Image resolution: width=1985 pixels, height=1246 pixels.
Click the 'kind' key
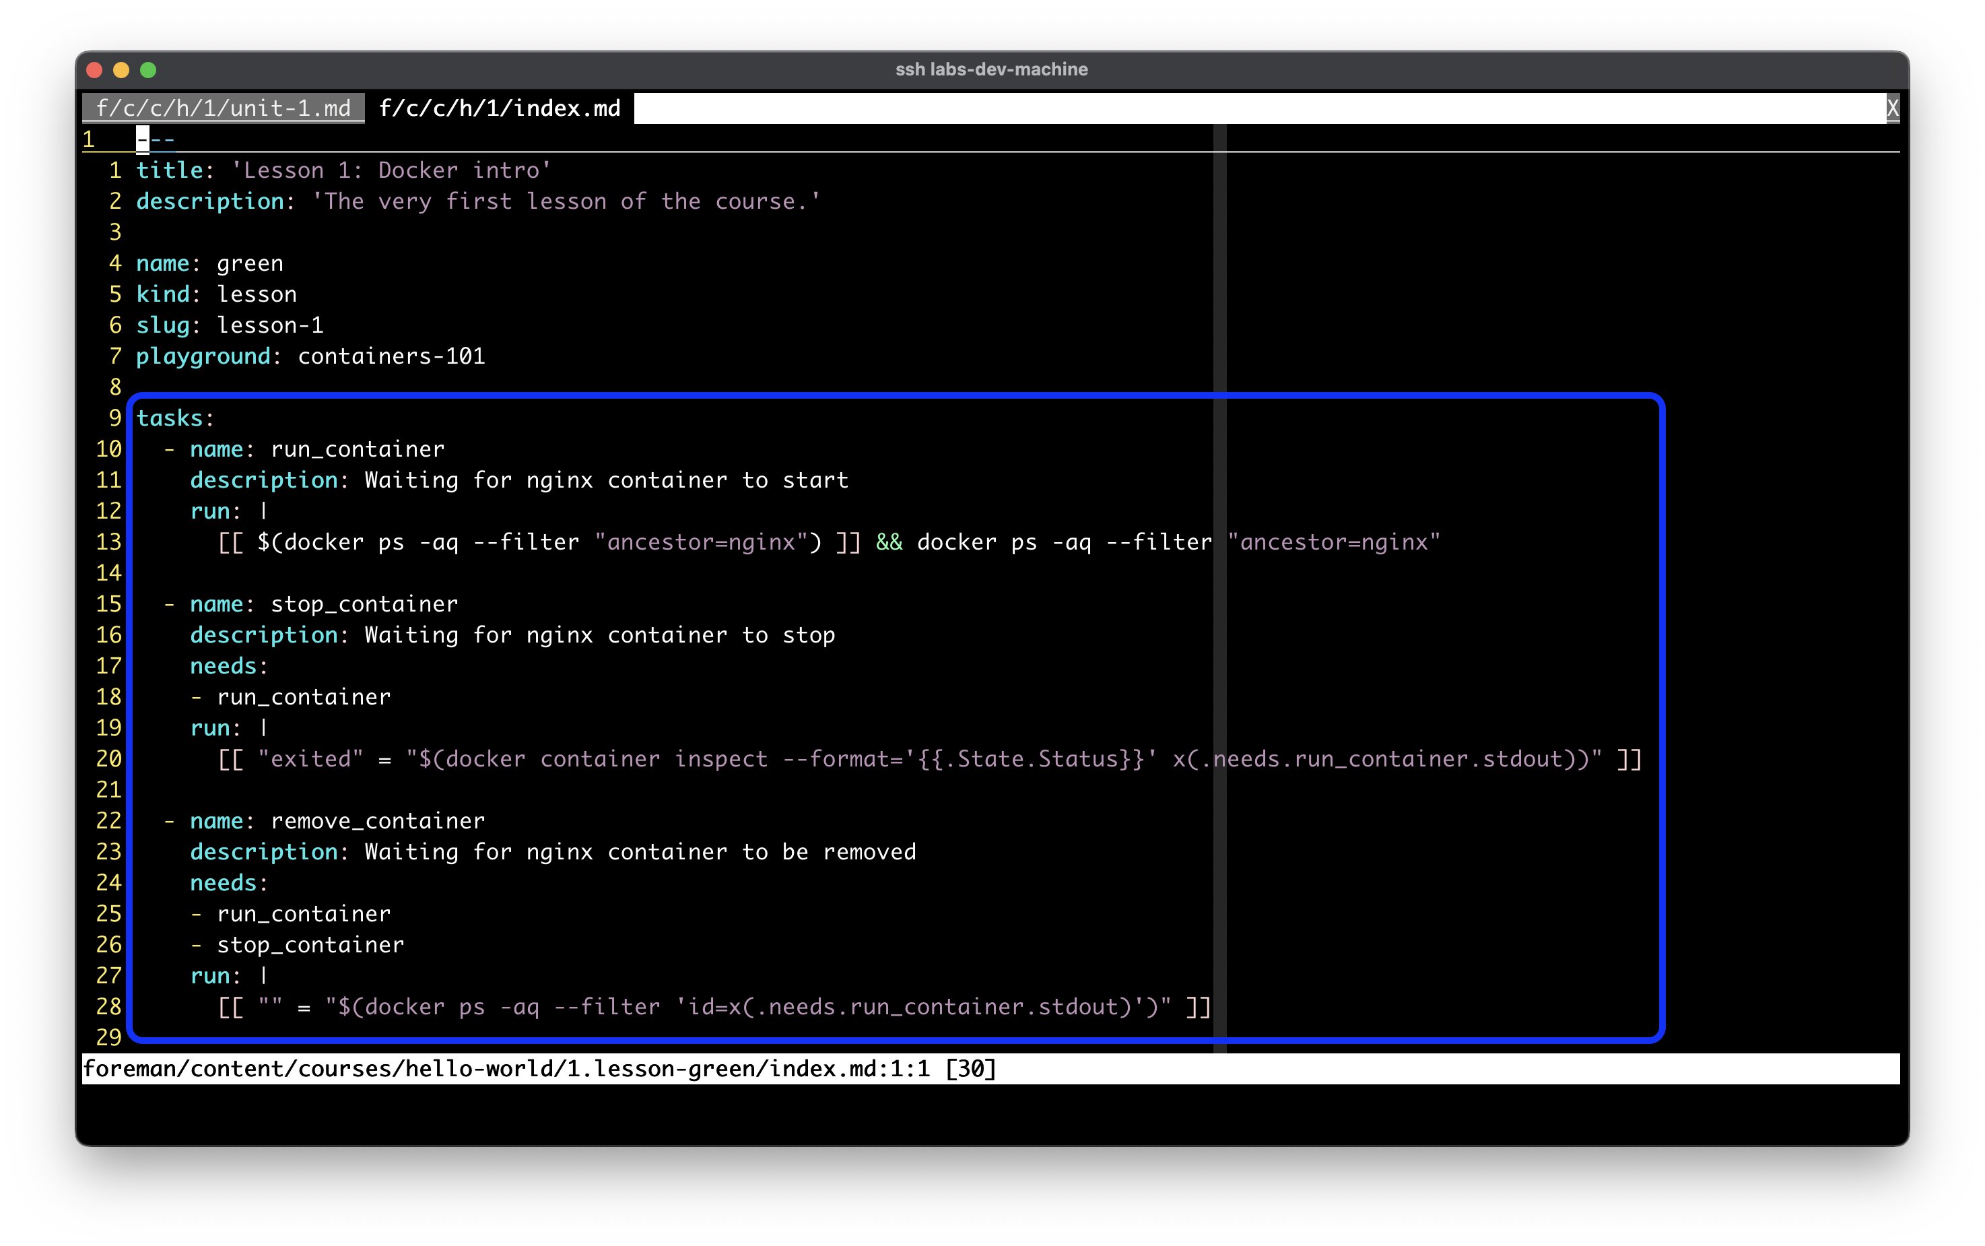[163, 294]
